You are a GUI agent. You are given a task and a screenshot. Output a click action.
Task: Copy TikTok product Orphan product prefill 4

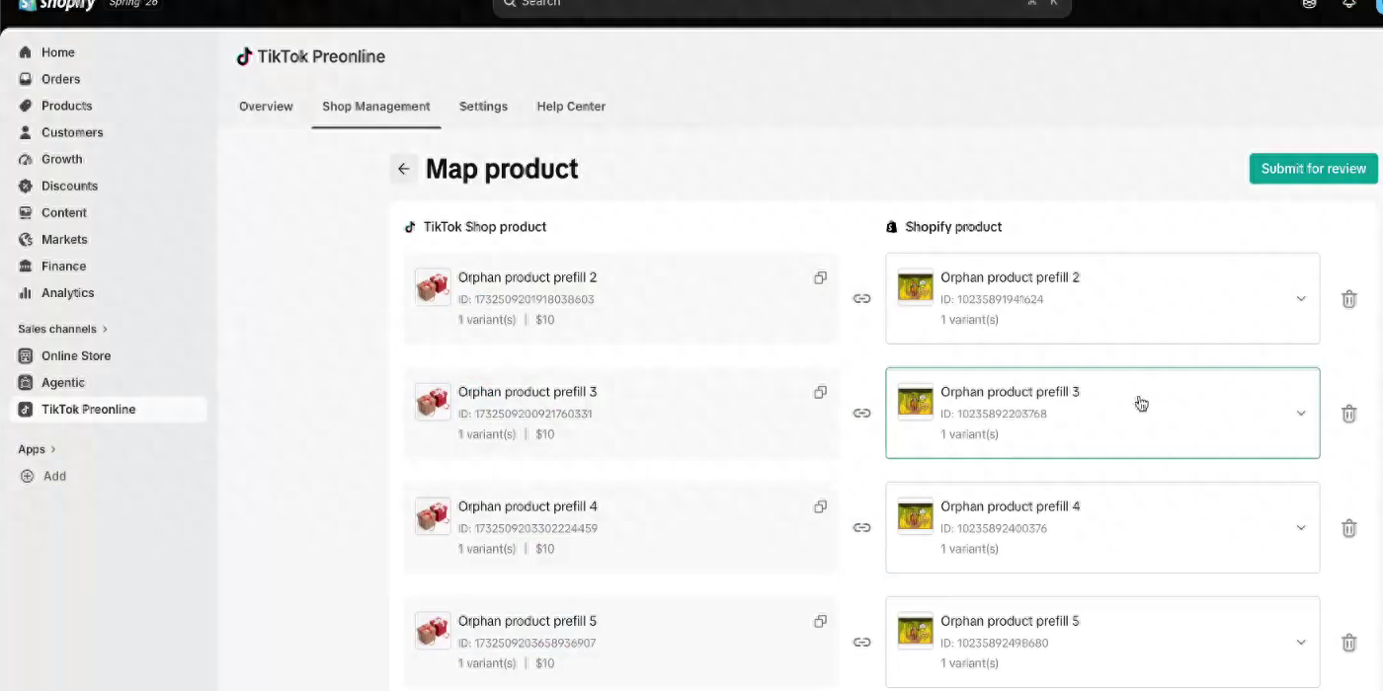[820, 506]
